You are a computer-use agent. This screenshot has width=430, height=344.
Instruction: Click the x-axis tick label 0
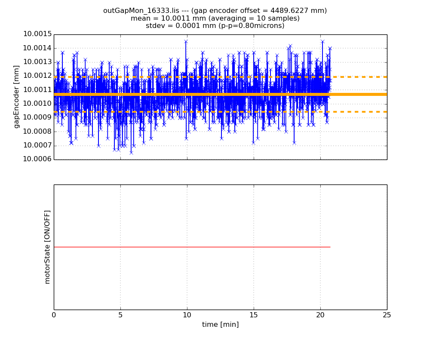[54, 315]
